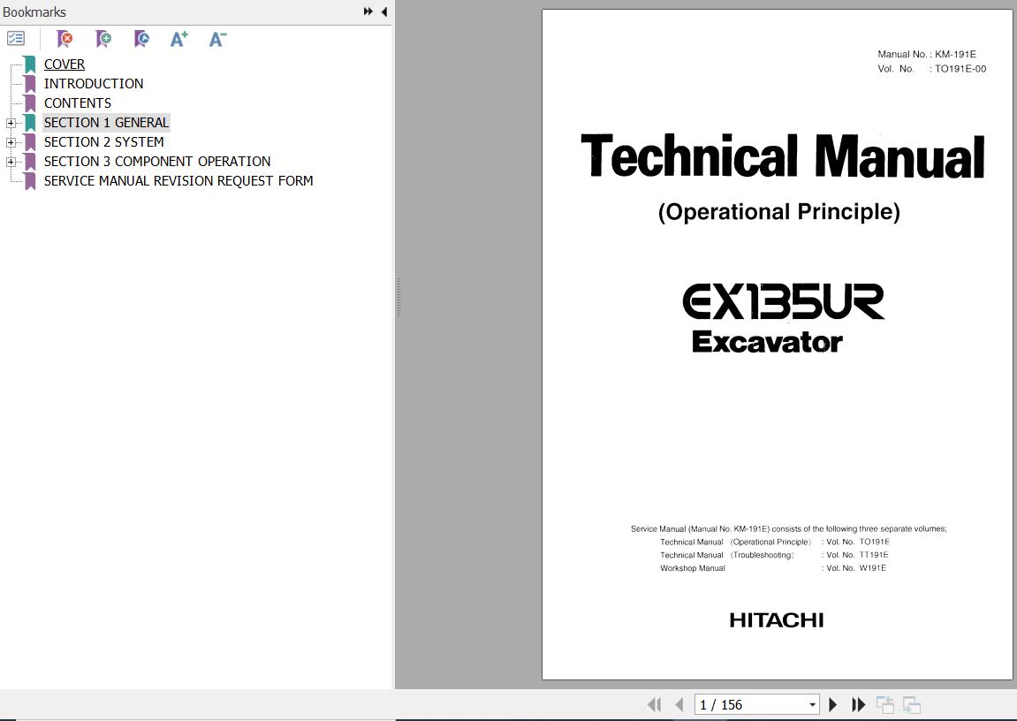Increase bookmark text size with A+ icon
This screenshot has width=1017, height=721.
click(x=179, y=39)
